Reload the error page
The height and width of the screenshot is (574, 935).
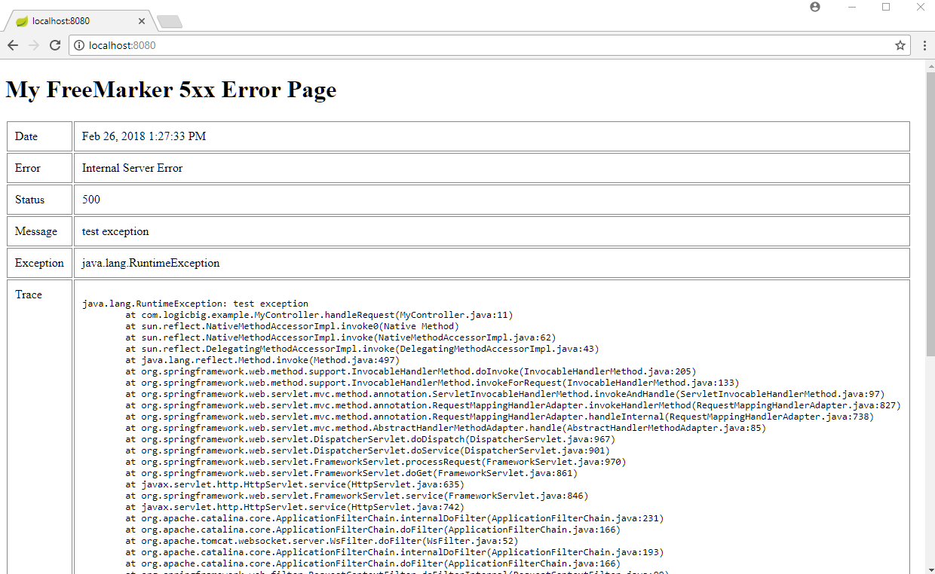pyautogui.click(x=54, y=45)
